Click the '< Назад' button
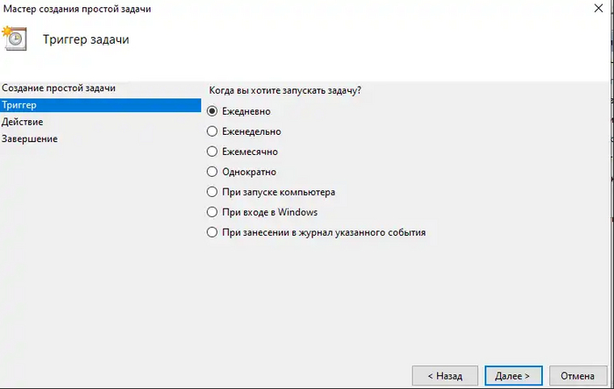The width and height of the screenshot is (614, 389). coord(445,376)
